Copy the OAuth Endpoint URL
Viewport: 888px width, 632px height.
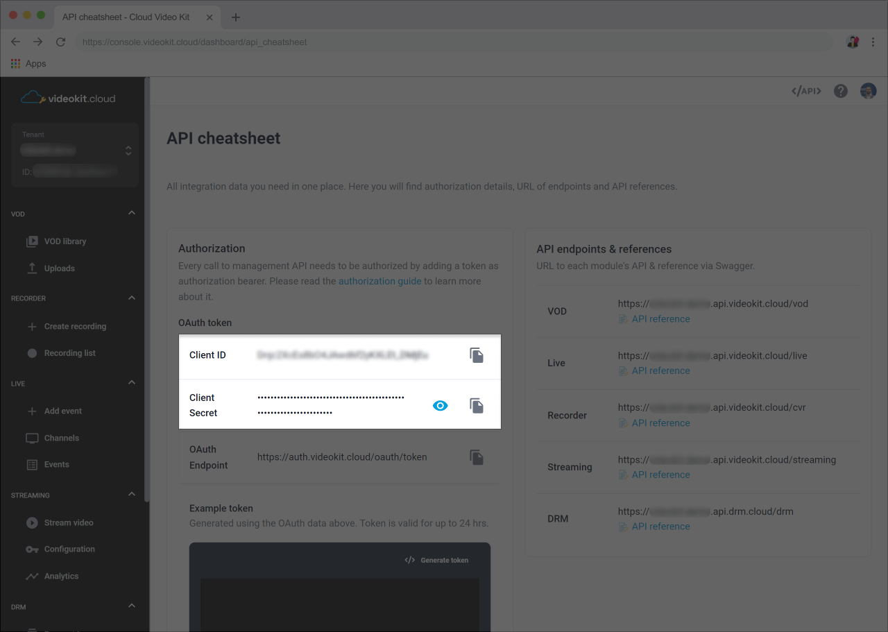coord(477,457)
